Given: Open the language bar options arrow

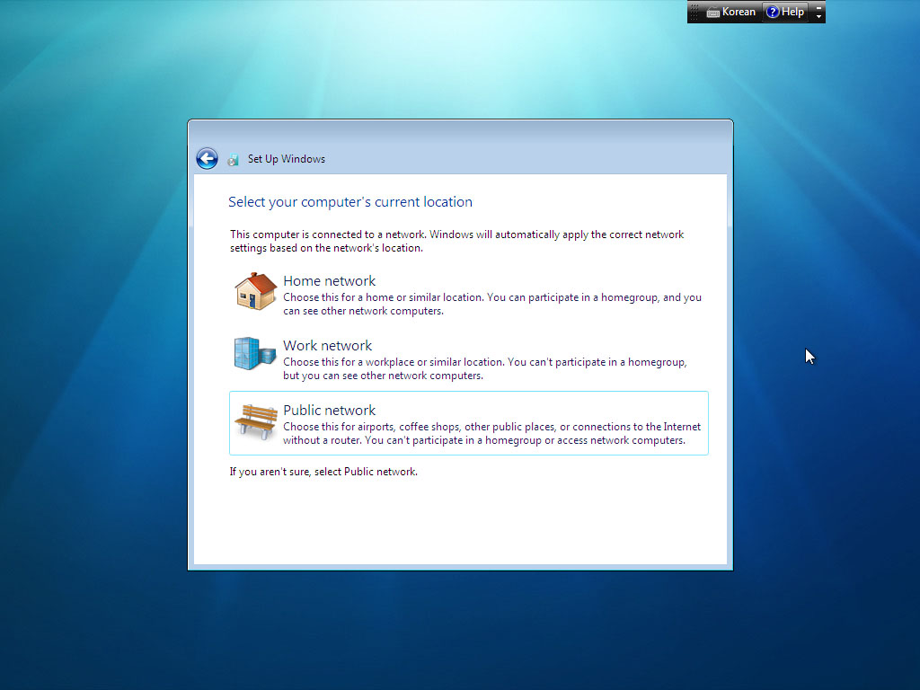Looking at the screenshot, I should (x=819, y=16).
